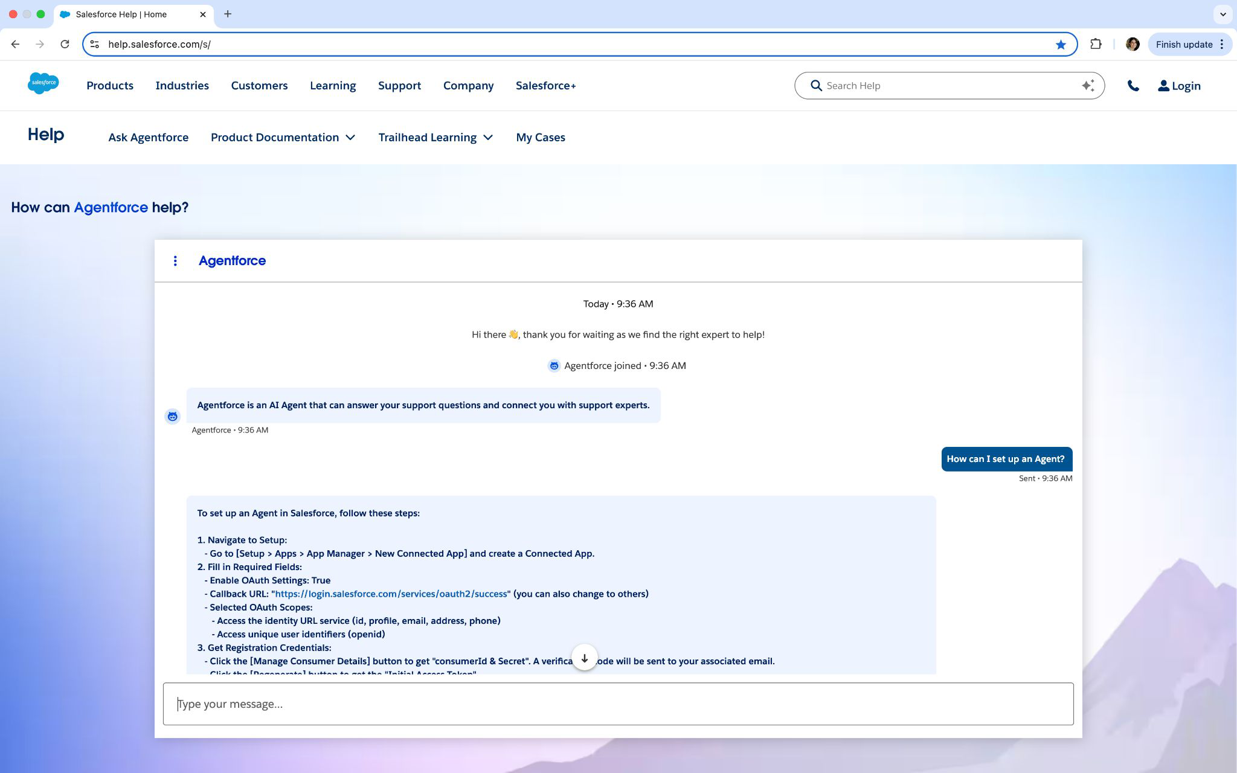Click the 'Agentforce • 9:36 AM' sender label
Image resolution: width=1237 pixels, height=773 pixels.
(230, 430)
